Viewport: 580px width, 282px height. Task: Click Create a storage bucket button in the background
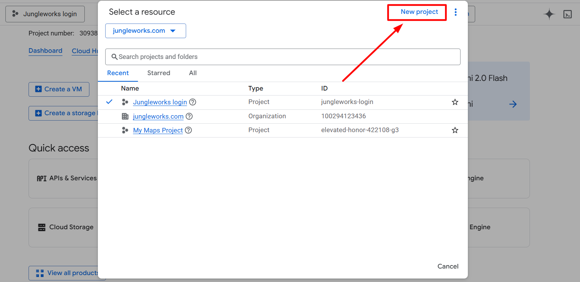[63, 113]
